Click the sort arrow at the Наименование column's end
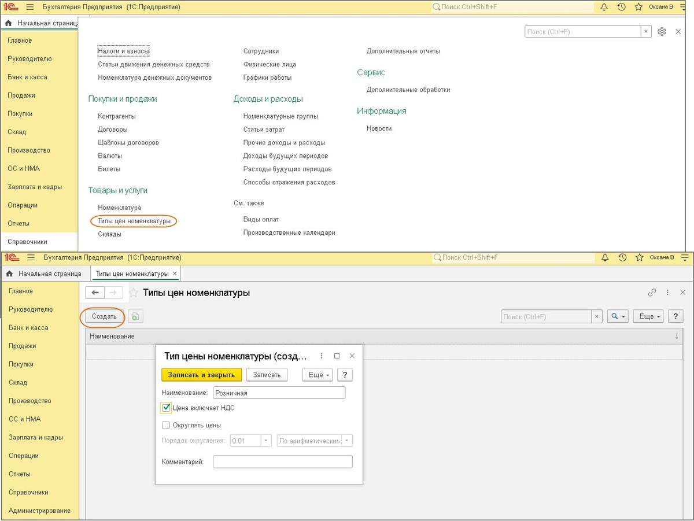This screenshot has height=521, width=694. click(677, 336)
